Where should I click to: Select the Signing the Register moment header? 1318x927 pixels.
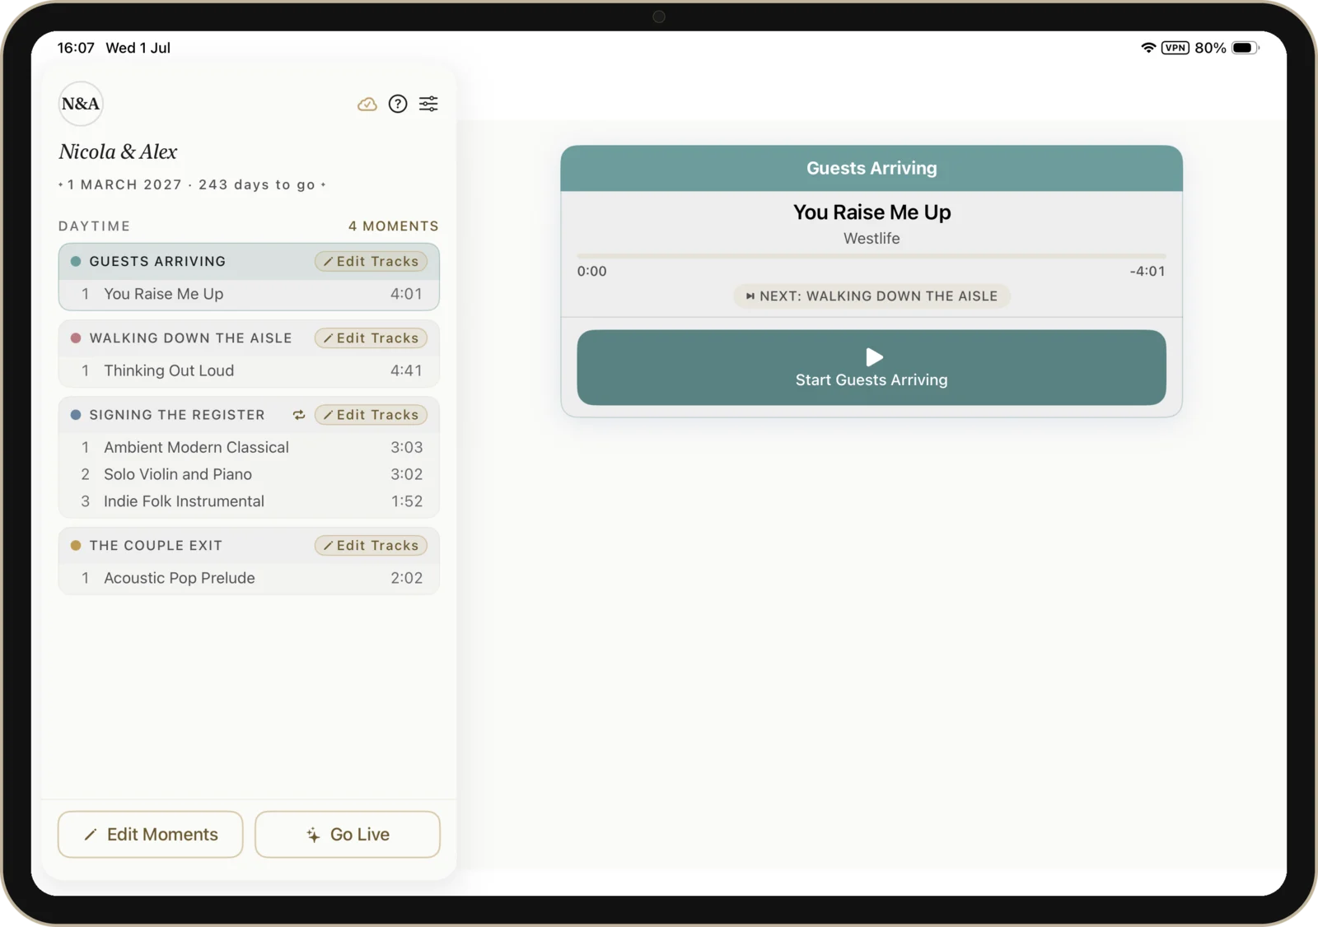coord(249,415)
